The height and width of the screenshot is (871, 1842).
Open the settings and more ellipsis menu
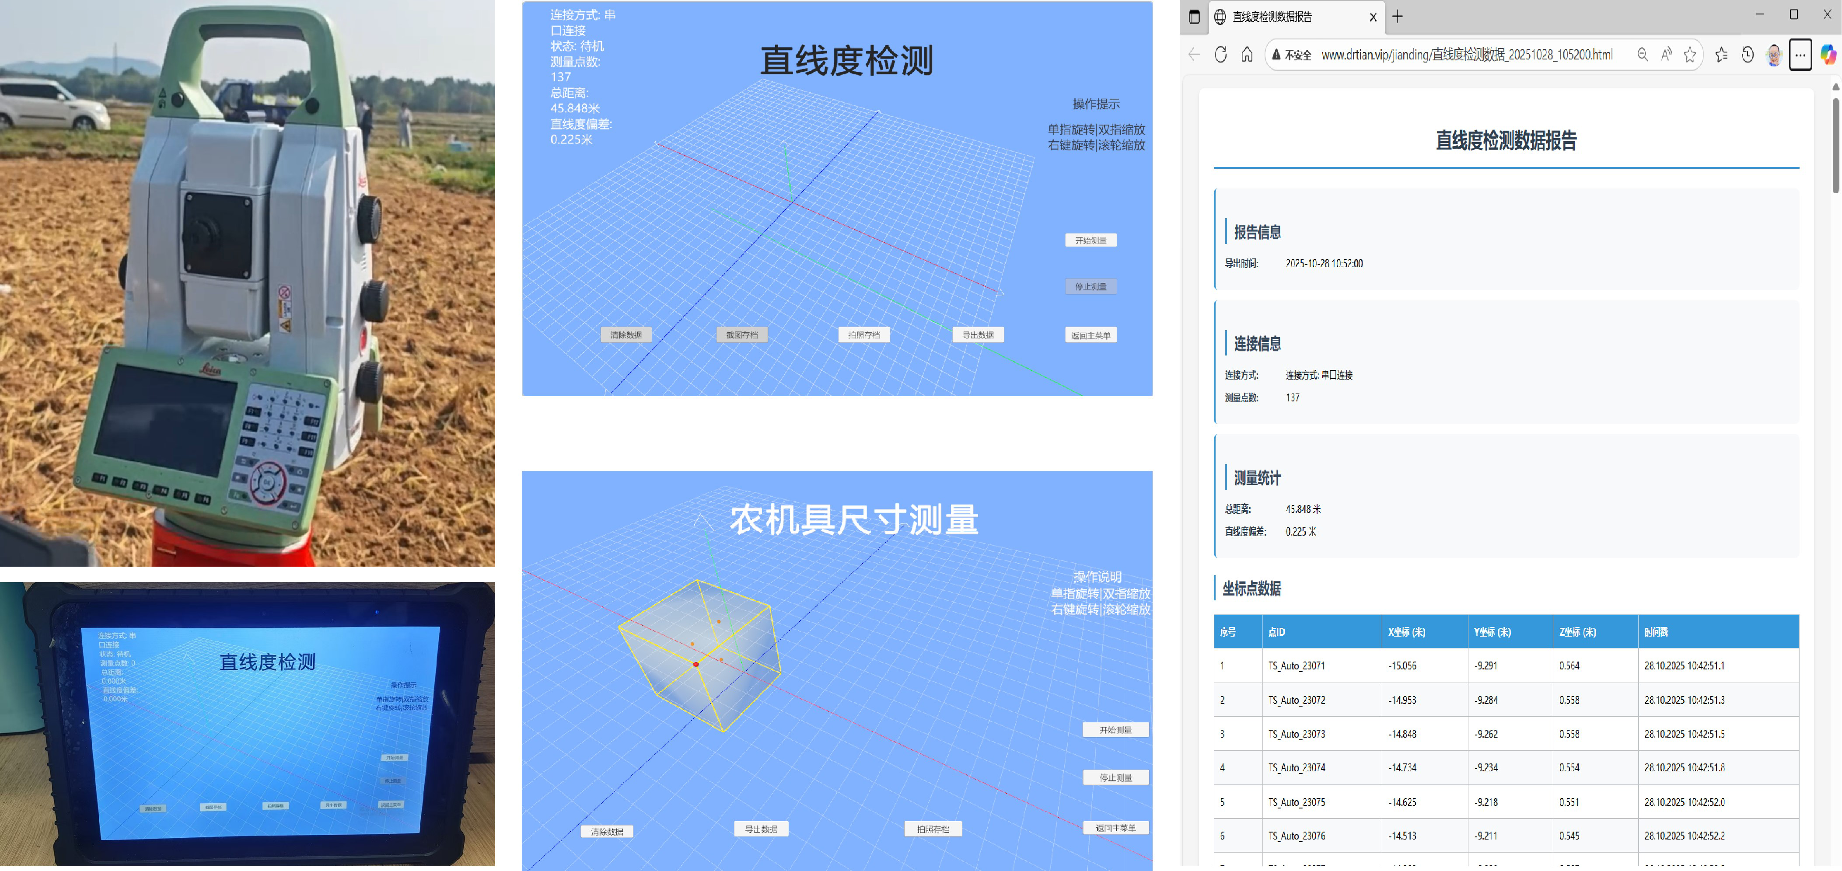(x=1800, y=54)
